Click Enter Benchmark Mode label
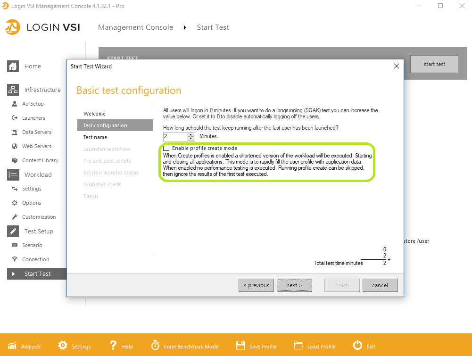This screenshot has height=356, width=472. click(191, 347)
